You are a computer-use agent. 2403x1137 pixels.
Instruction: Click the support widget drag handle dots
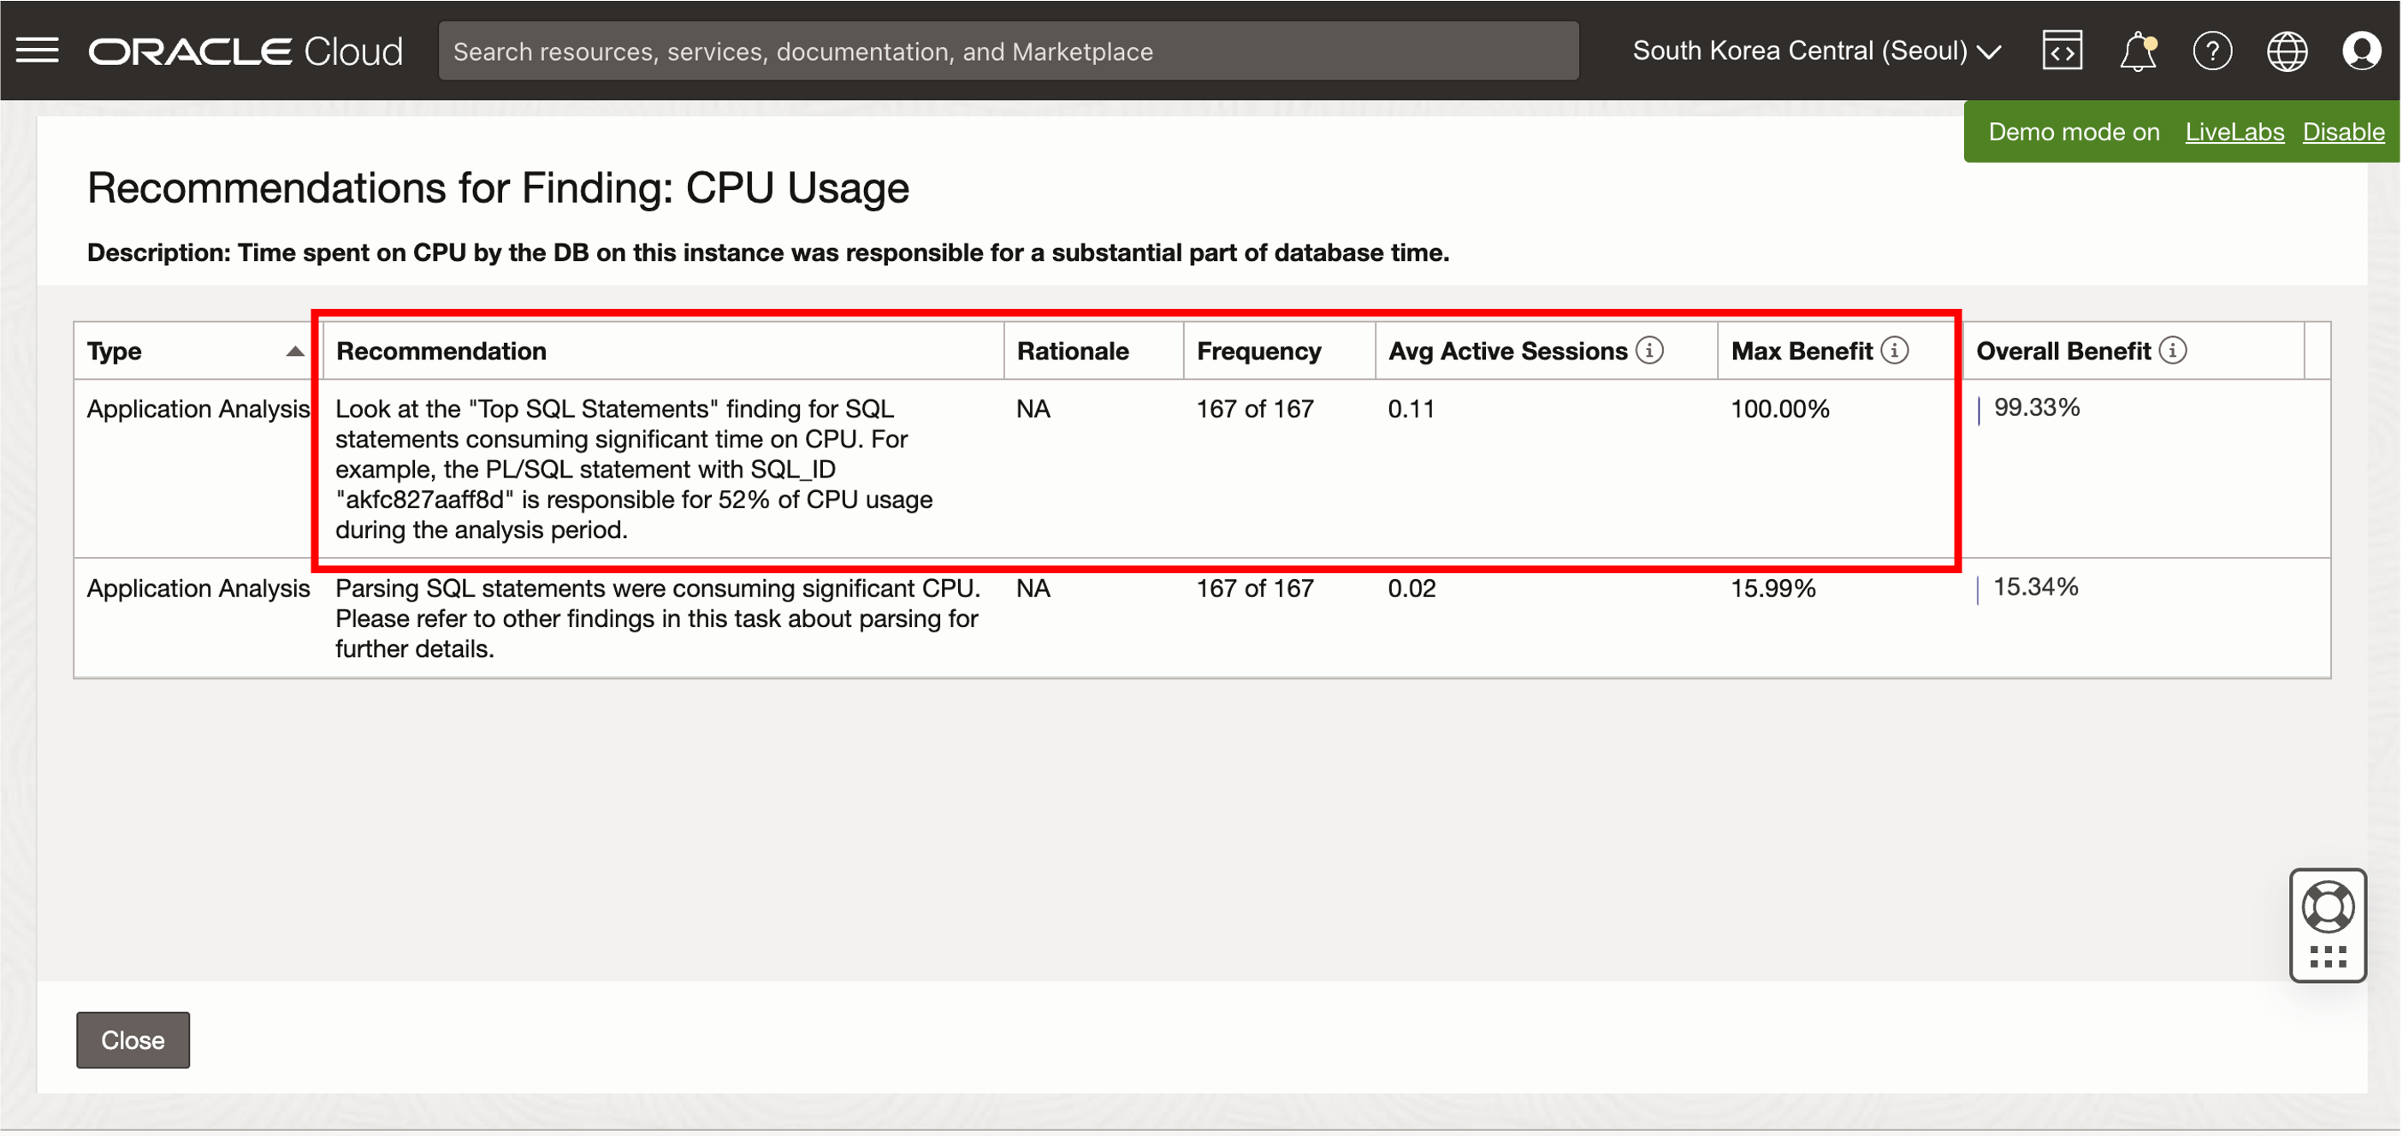[x=2328, y=957]
